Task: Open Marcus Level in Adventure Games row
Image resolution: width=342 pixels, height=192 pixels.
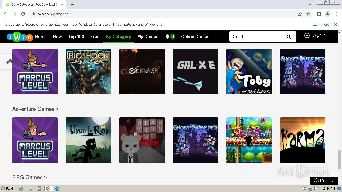Action: (x=35, y=140)
